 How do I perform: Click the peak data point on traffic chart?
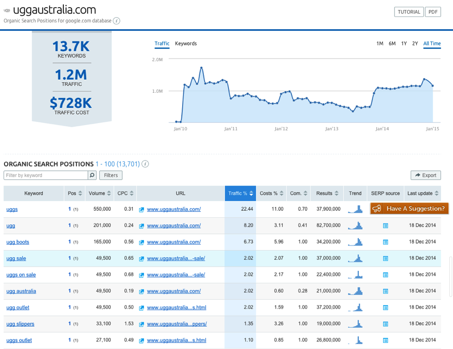[x=201, y=68]
